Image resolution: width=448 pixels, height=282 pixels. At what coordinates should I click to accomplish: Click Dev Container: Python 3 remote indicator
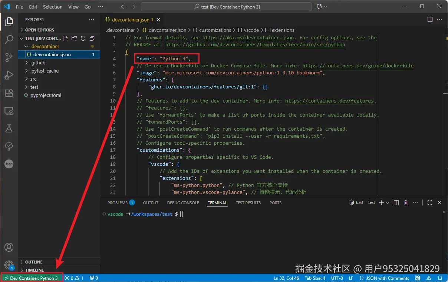31,278
